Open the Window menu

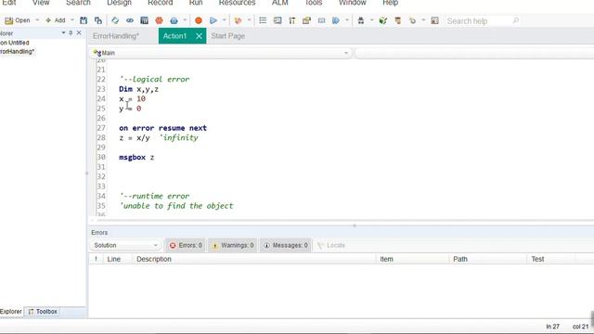(x=353, y=3)
